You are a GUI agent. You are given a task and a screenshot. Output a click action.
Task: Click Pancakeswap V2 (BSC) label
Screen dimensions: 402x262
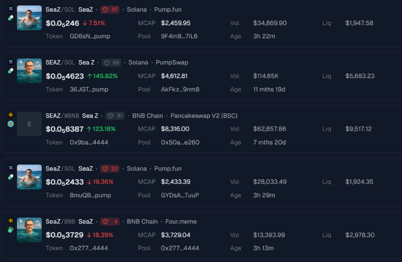click(x=204, y=116)
